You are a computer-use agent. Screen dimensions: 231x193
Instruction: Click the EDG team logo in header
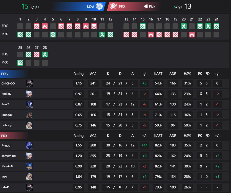(x=99, y=6)
